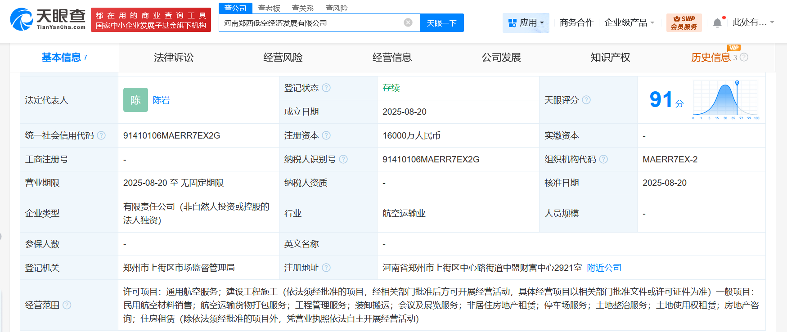Switch to the 知识产权 tab
The width and height of the screenshot is (787, 332).
coord(610,58)
